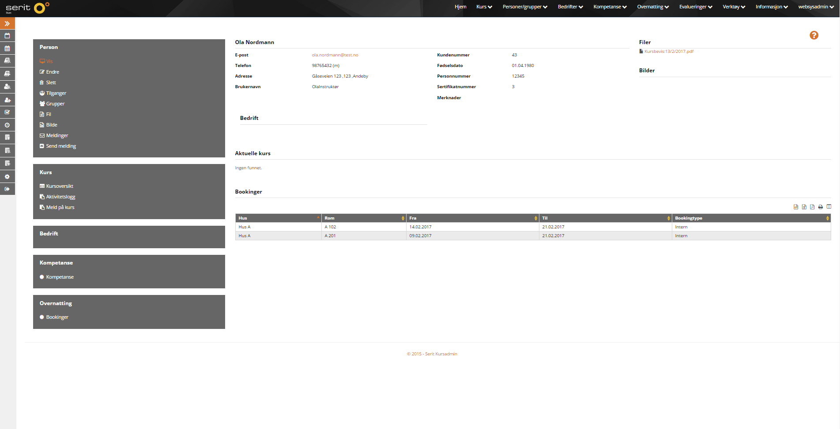Open the Verktøy dropdown menu

click(734, 7)
